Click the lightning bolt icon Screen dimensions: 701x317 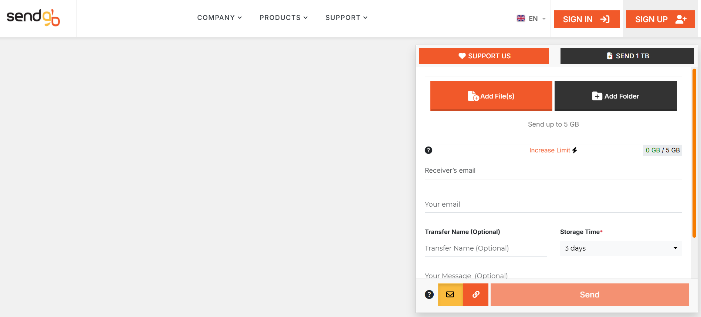click(x=575, y=150)
